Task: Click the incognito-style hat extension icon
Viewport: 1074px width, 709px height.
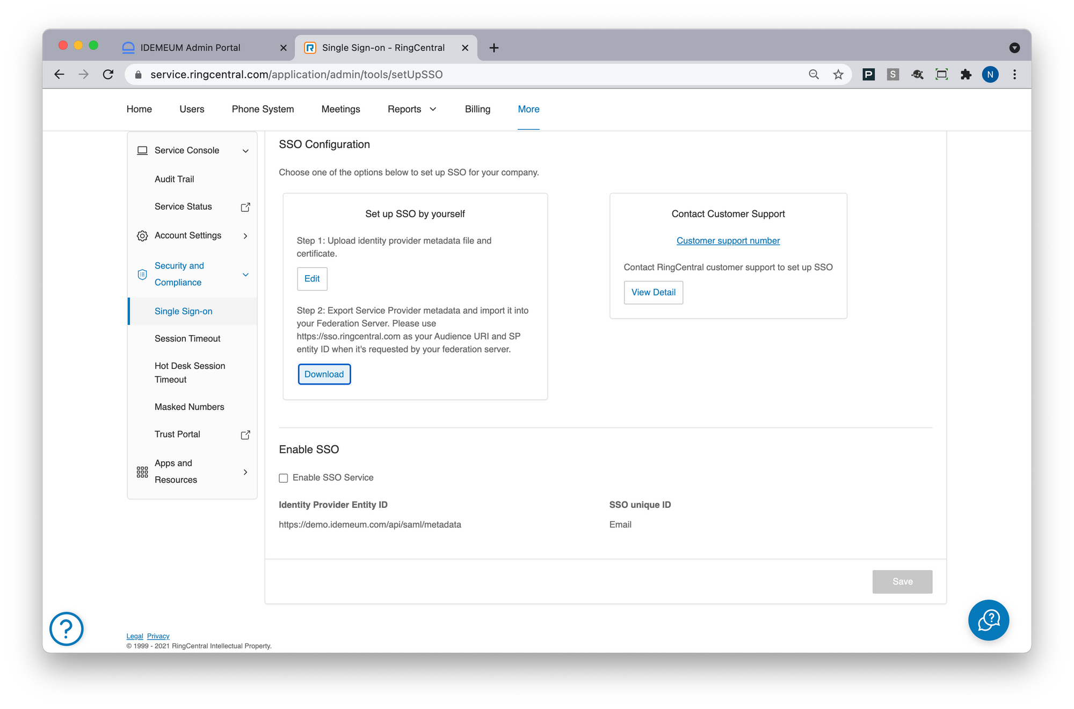Action: 917,75
